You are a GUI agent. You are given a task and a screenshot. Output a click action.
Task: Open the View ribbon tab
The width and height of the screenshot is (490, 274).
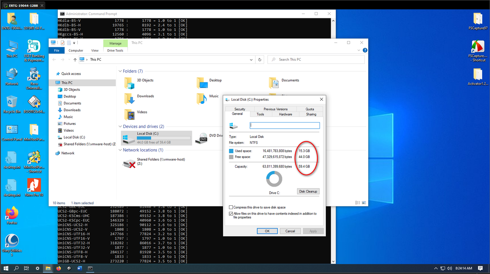tap(95, 50)
